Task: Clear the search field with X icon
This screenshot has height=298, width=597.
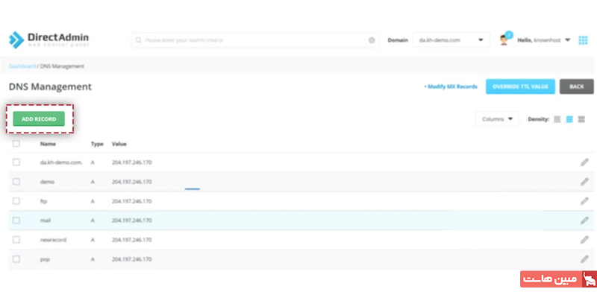Action: [372, 39]
